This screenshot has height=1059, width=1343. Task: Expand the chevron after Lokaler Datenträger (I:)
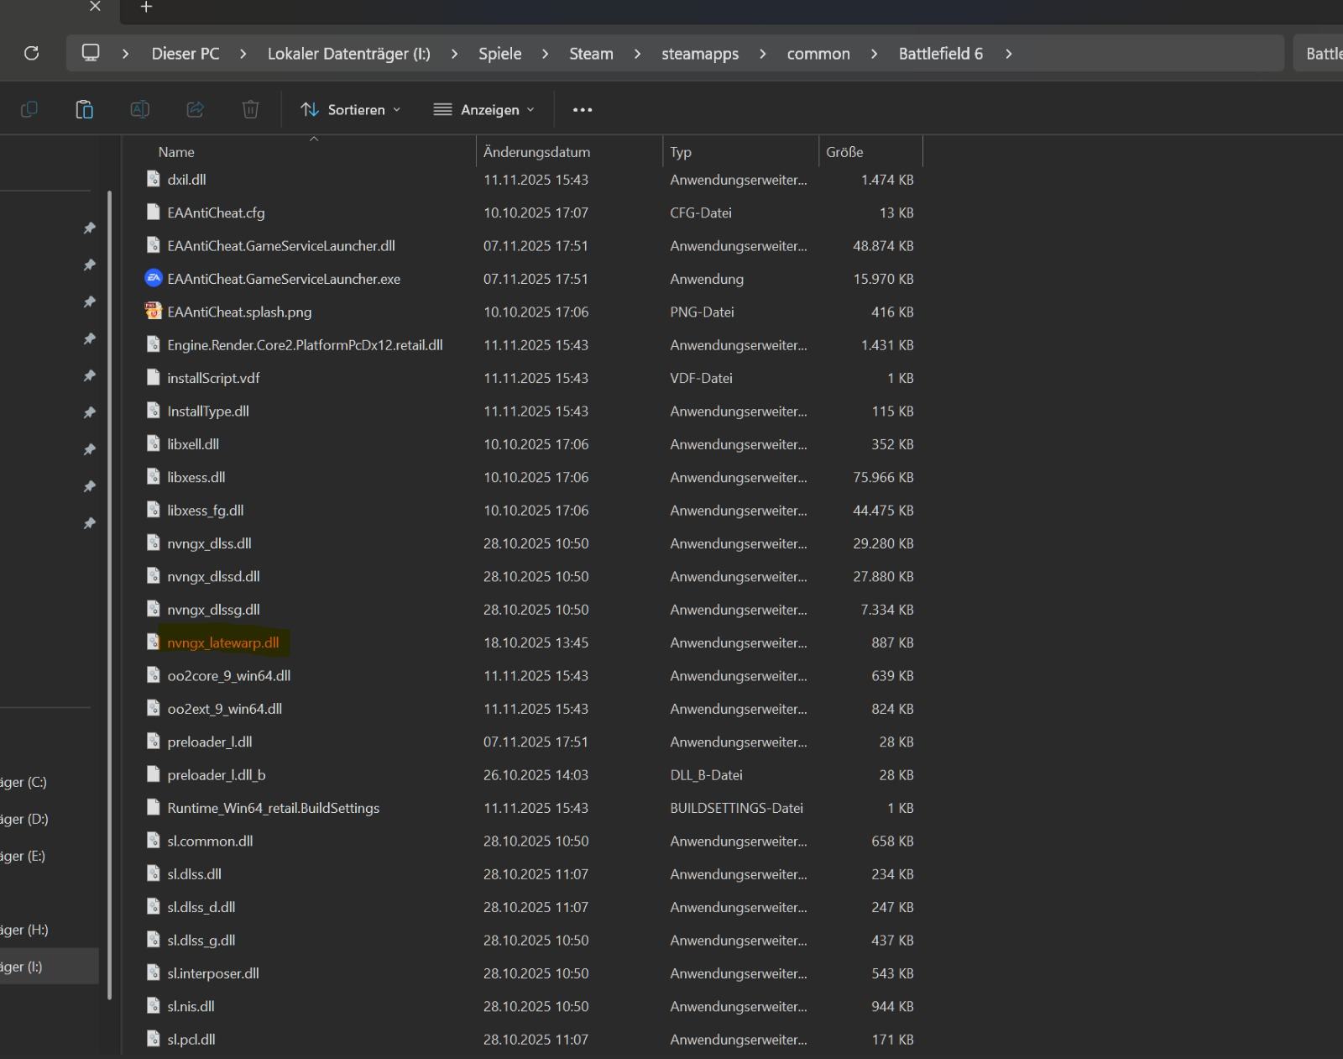point(454,54)
